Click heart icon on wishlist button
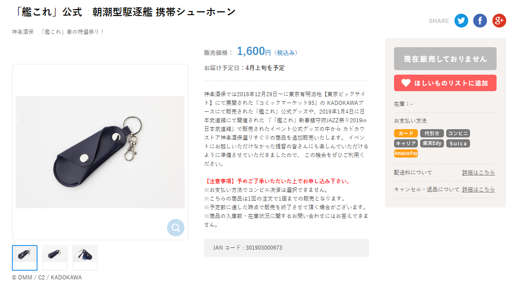This screenshot has width=519, height=284. [x=406, y=83]
